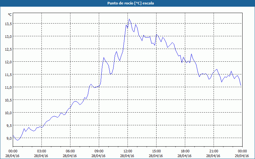Click the 03:00 time label

[42, 151]
